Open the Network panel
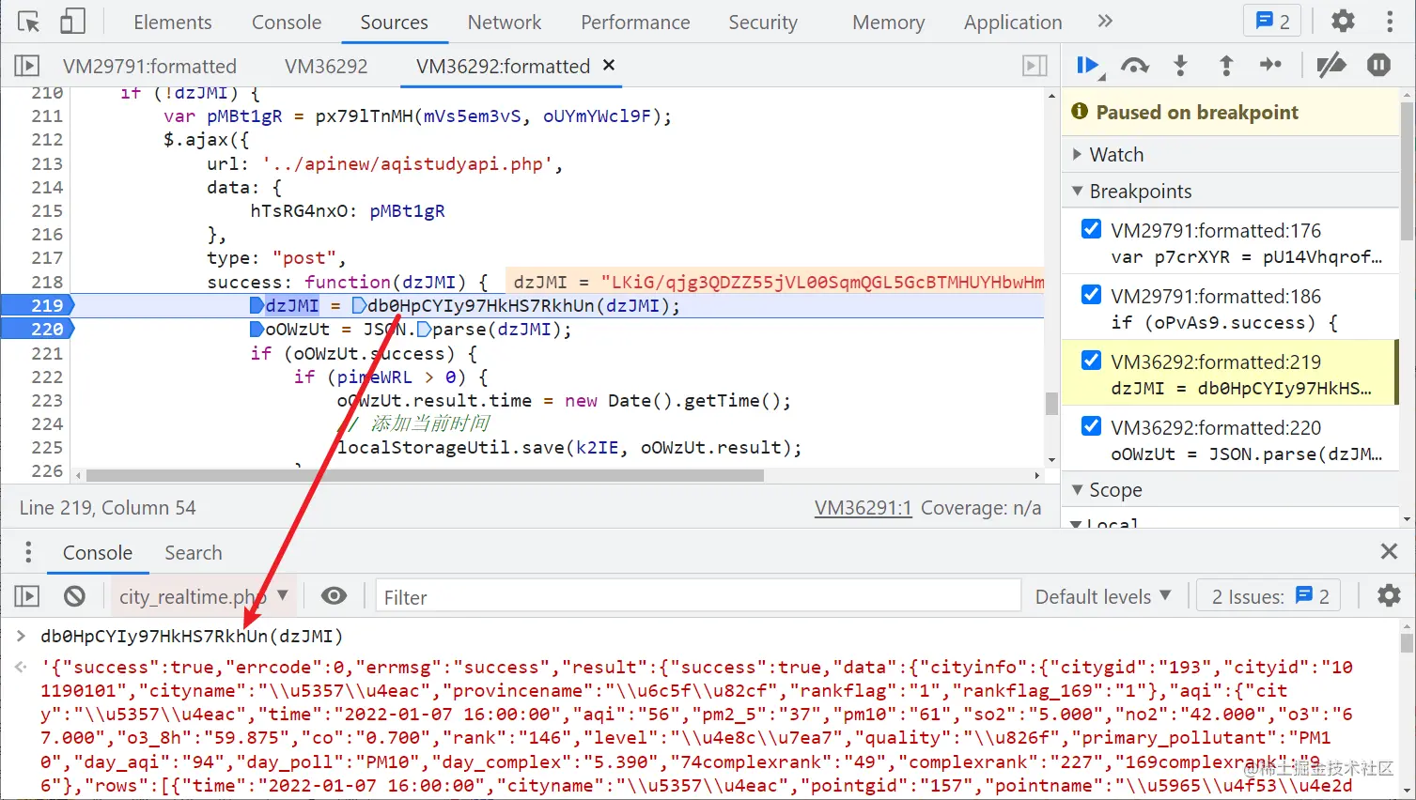Viewport: 1416px width, 800px height. [505, 22]
